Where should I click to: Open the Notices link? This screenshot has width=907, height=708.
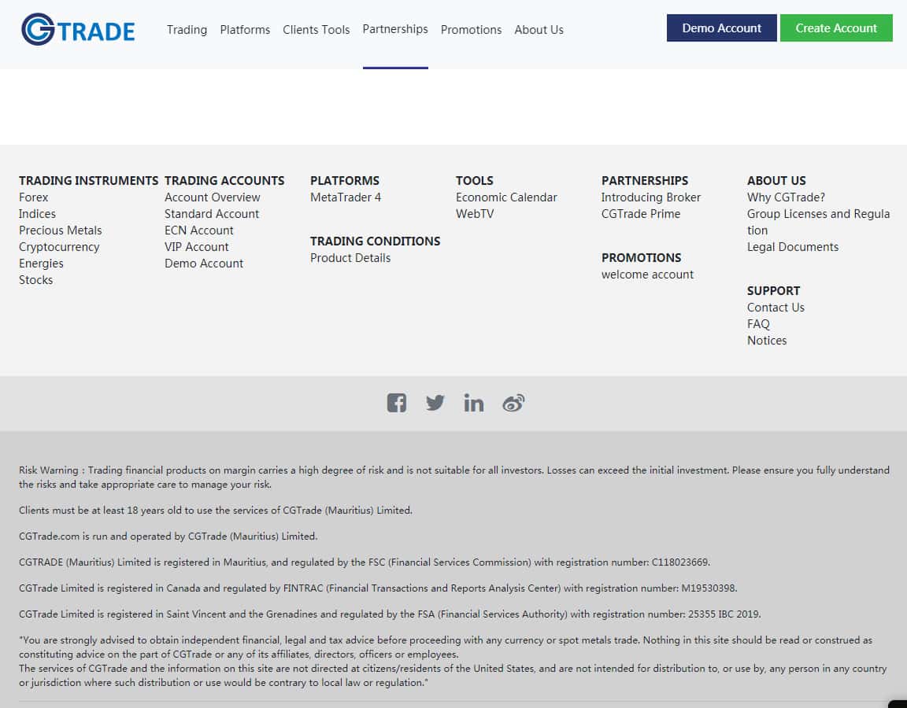point(766,341)
